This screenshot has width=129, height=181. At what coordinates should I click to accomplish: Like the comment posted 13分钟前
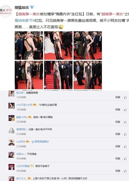pos(125,97)
